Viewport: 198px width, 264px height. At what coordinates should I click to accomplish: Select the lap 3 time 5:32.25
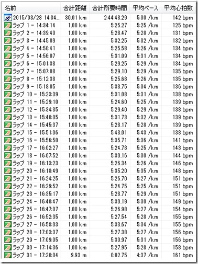tap(119, 41)
